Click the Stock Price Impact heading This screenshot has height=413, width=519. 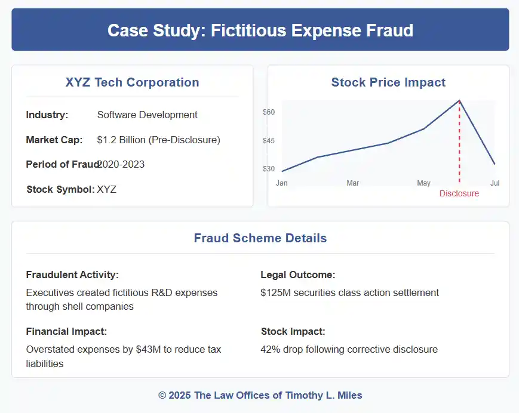pos(388,82)
